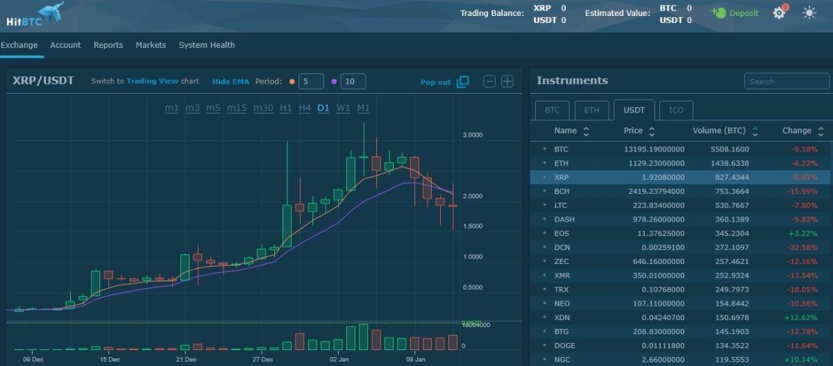Click the Pop out link text
The width and height of the screenshot is (833, 366).
click(435, 82)
